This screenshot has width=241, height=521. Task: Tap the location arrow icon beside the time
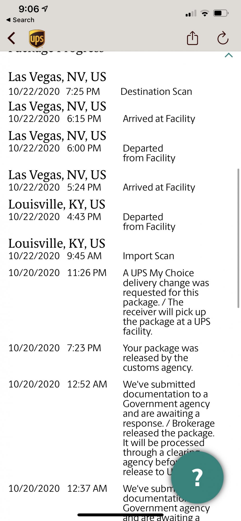(45, 9)
